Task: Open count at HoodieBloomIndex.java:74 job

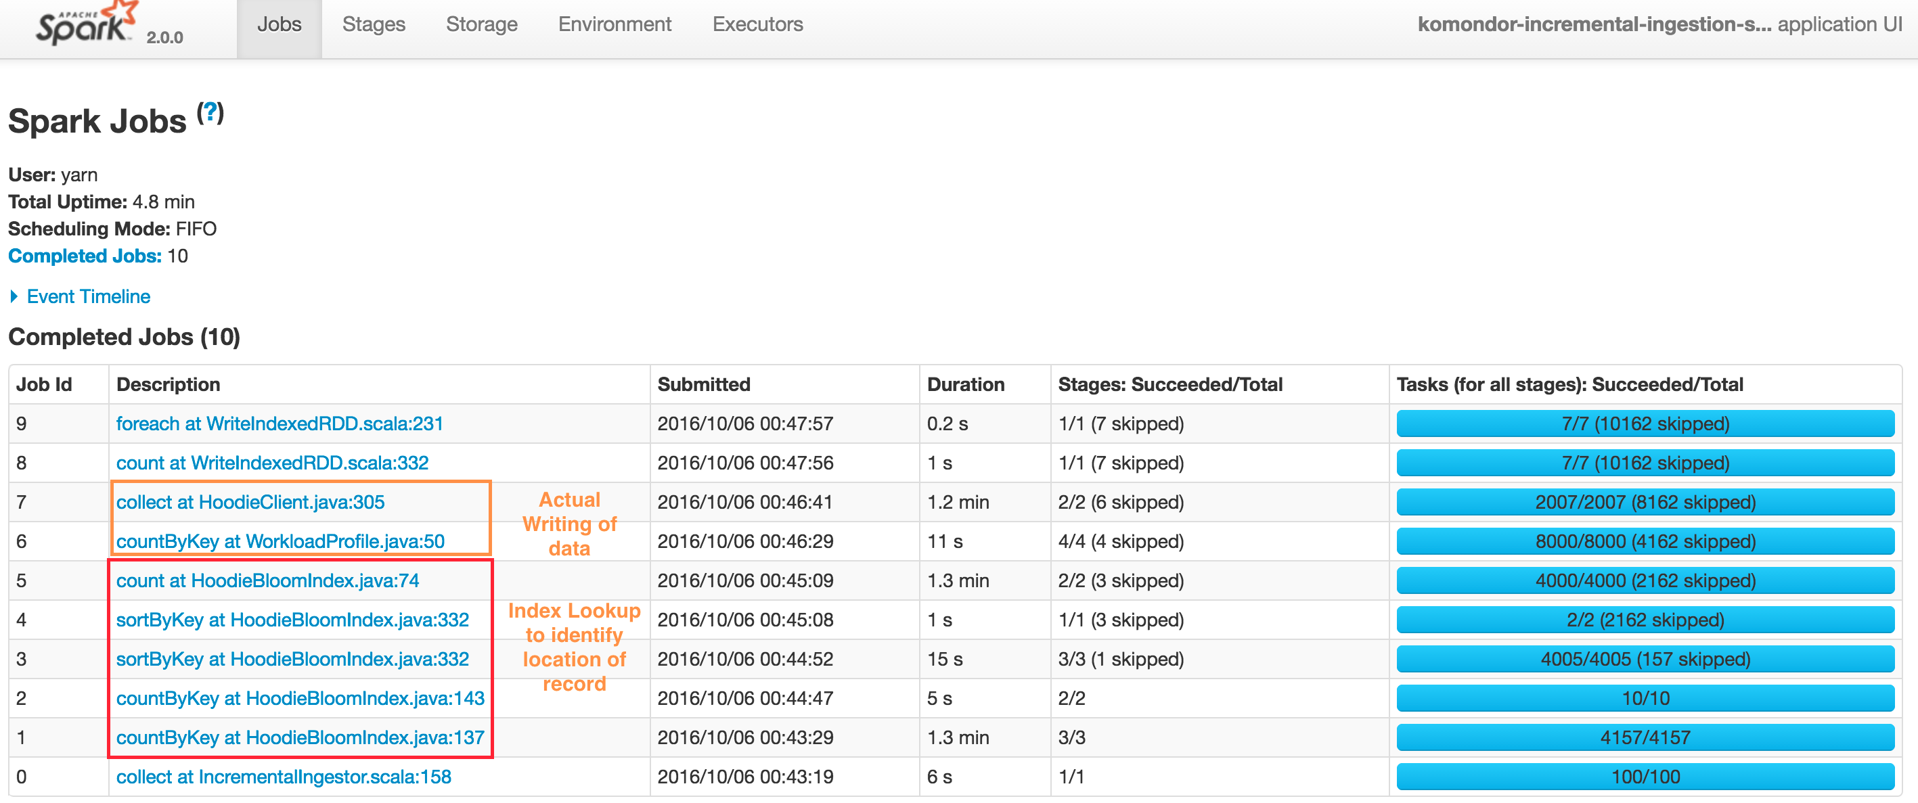Action: click(267, 581)
